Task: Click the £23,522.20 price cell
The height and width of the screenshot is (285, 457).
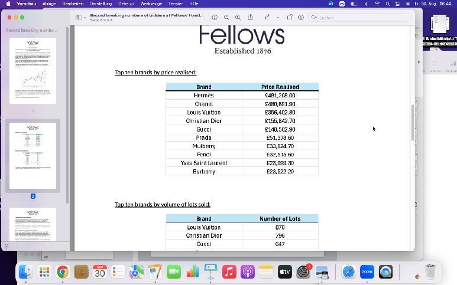Action: 280,171
